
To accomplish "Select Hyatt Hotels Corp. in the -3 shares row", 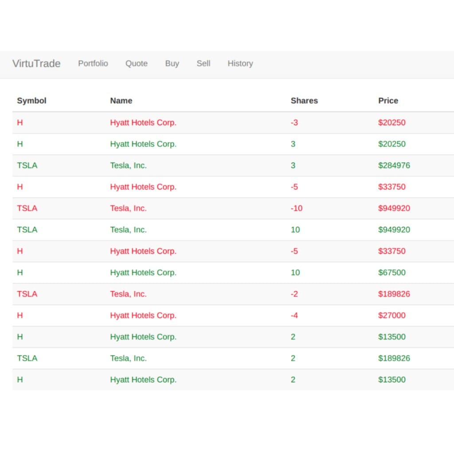I will click(143, 122).
